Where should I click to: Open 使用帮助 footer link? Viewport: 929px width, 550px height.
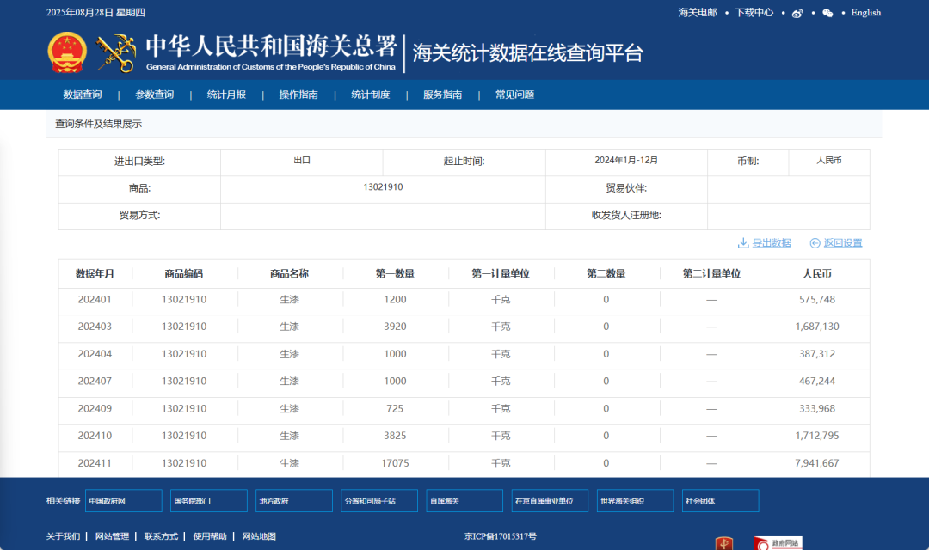(210, 536)
